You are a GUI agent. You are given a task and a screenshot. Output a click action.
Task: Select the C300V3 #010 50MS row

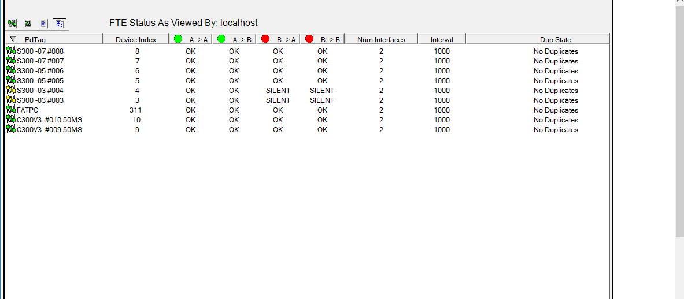click(x=308, y=119)
